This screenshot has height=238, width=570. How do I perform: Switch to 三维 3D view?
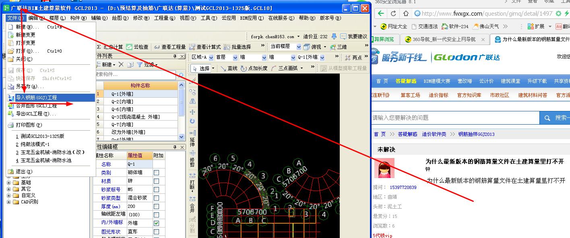pyautogui.click(x=339, y=47)
